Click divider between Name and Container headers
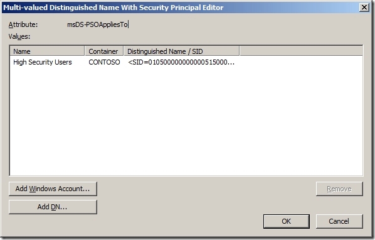The width and height of the screenshot is (375, 240). 85,51
